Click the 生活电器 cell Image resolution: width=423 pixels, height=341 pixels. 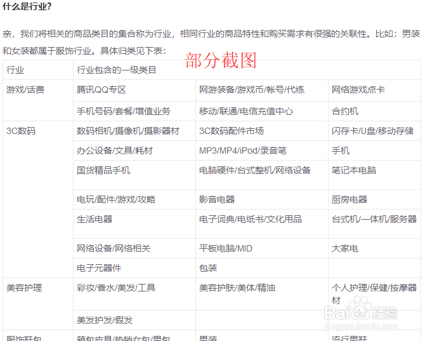pos(134,224)
